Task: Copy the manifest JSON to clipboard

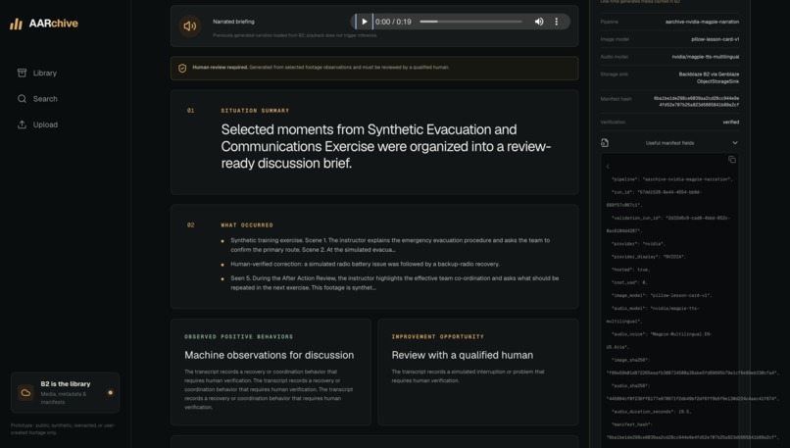Action: [732, 160]
